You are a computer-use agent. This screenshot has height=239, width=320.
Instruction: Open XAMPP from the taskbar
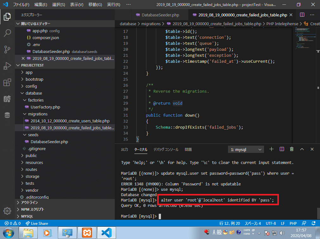(87, 233)
